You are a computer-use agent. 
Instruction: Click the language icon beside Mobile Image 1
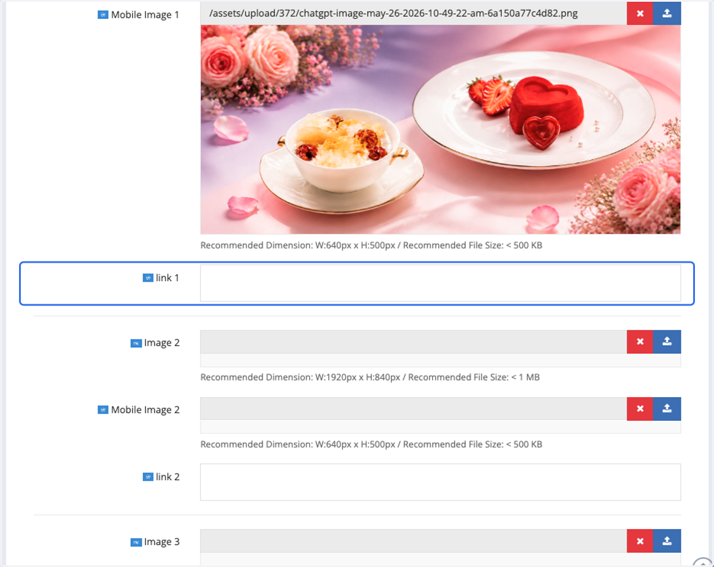pyautogui.click(x=103, y=15)
